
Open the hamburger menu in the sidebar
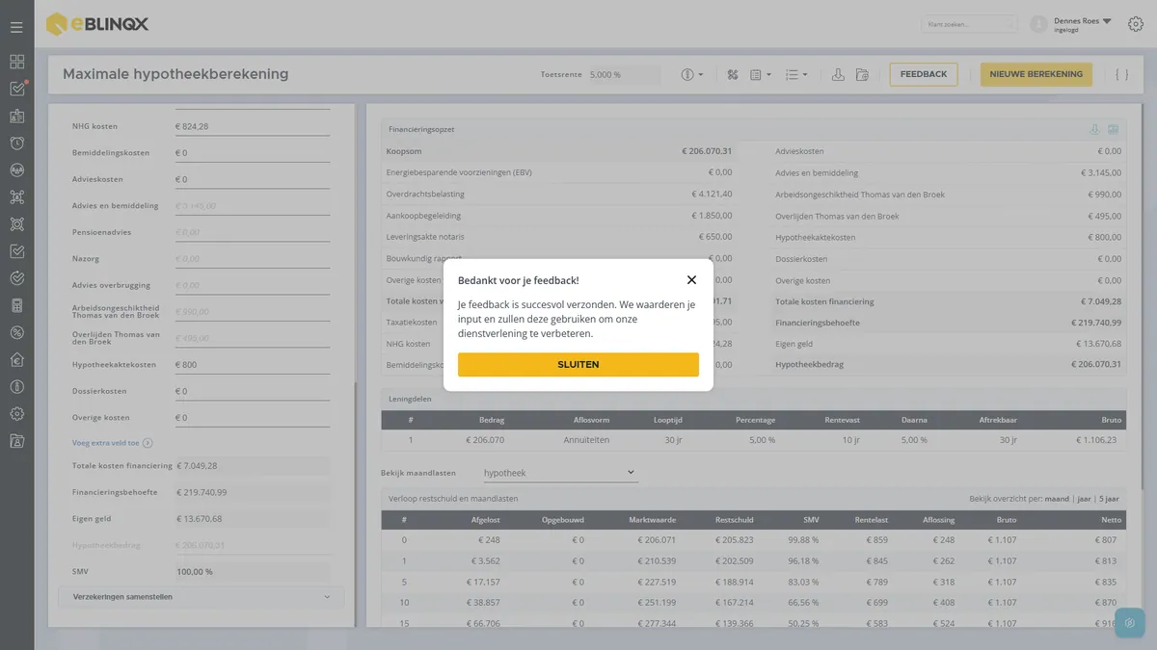pos(16,27)
